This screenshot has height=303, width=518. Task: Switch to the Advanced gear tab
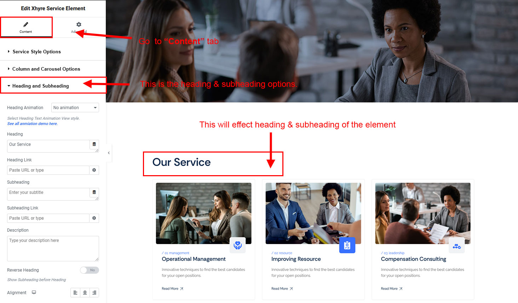click(x=79, y=24)
